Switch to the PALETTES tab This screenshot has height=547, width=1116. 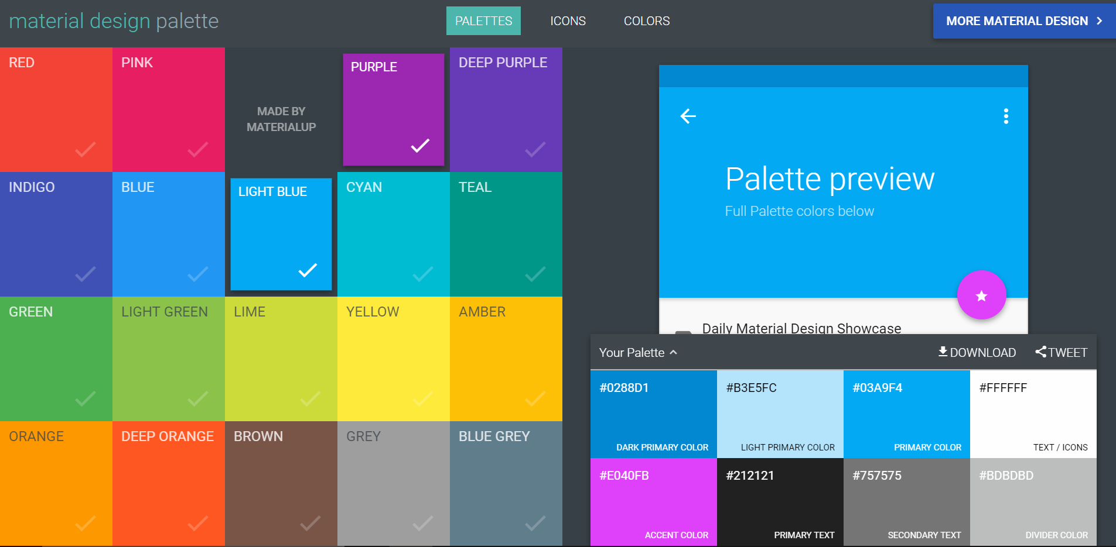483,21
